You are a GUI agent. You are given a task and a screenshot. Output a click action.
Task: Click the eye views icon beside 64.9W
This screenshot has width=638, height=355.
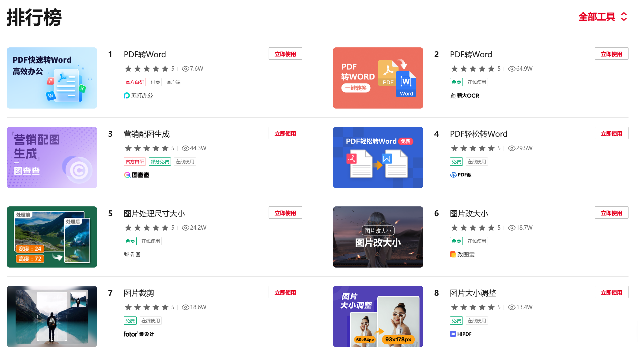512,69
